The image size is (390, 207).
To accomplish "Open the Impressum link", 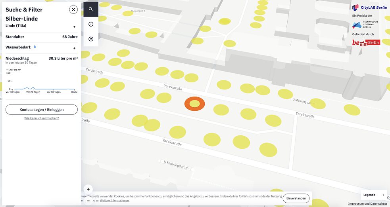I will 355,204.
